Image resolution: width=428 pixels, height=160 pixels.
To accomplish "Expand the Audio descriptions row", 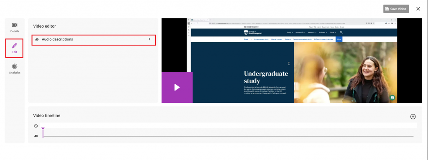I will tap(94, 40).
